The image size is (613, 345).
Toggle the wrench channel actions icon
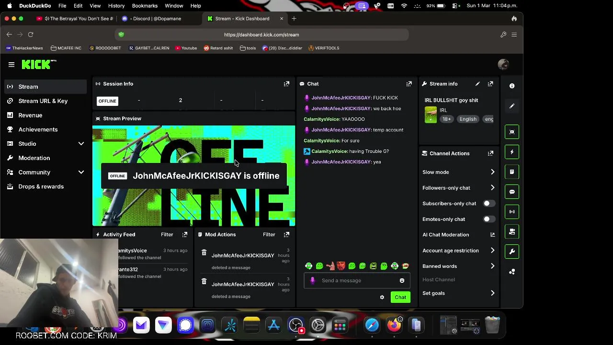click(512, 252)
